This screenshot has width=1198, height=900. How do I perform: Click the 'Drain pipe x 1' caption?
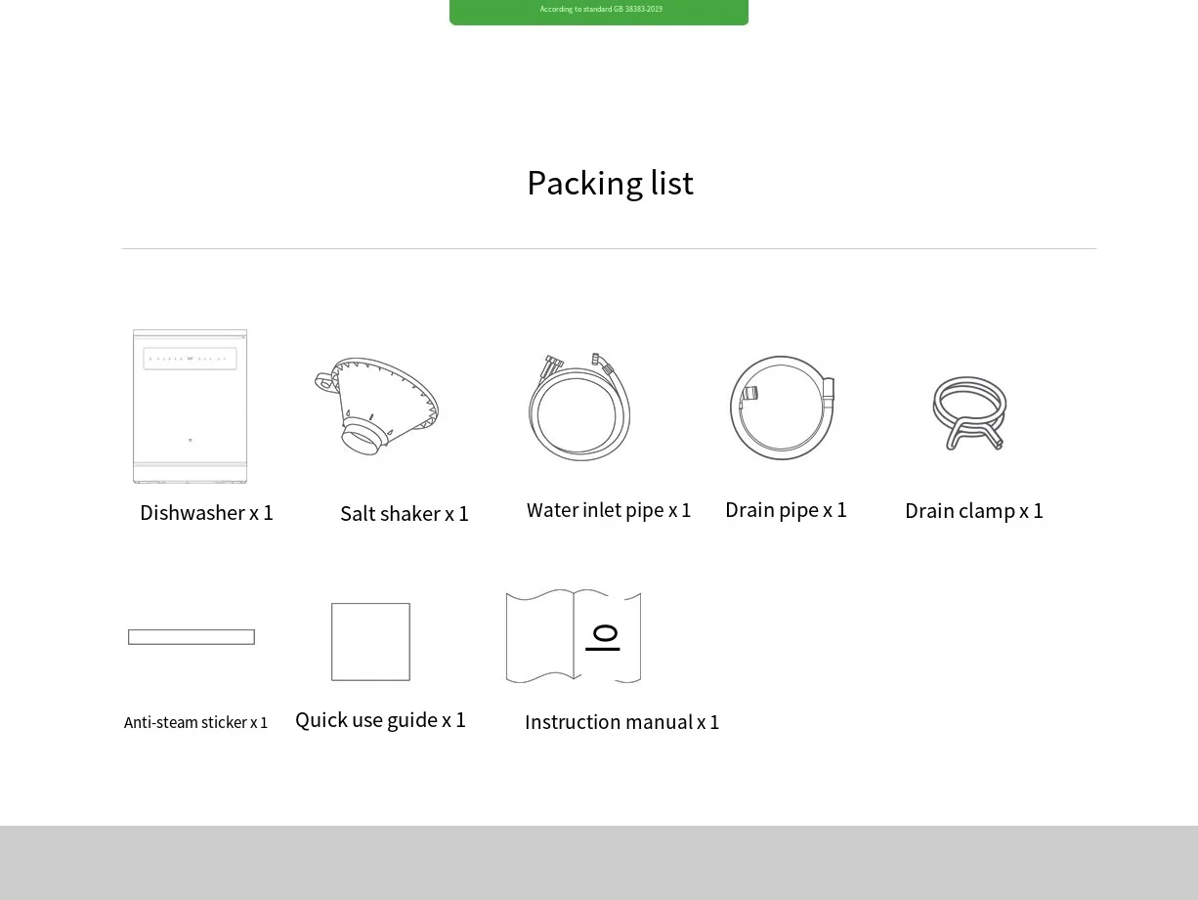pyautogui.click(x=786, y=510)
